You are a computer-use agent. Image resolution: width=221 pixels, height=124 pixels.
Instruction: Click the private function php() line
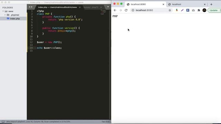(x=59, y=17)
